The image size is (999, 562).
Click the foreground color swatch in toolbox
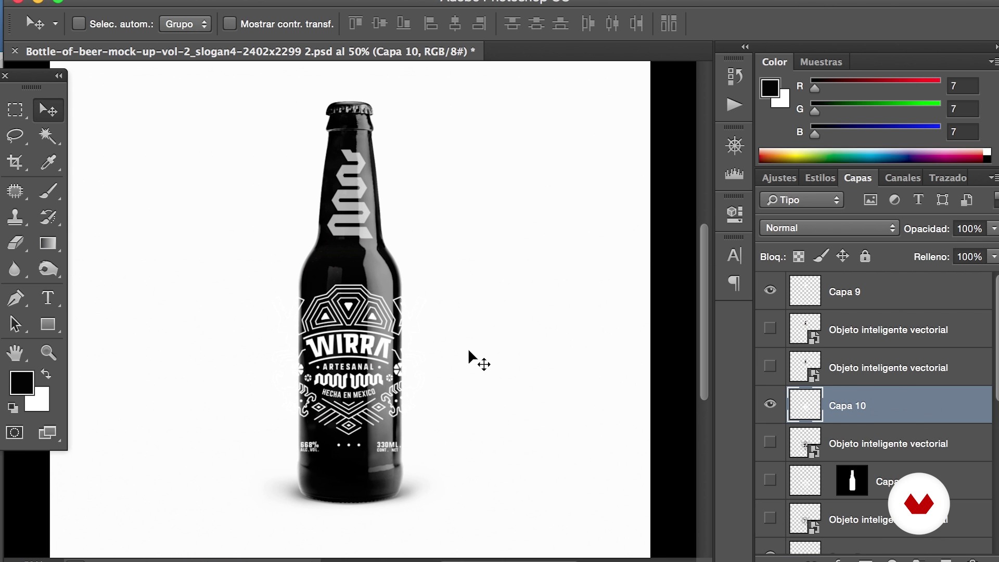(x=21, y=383)
